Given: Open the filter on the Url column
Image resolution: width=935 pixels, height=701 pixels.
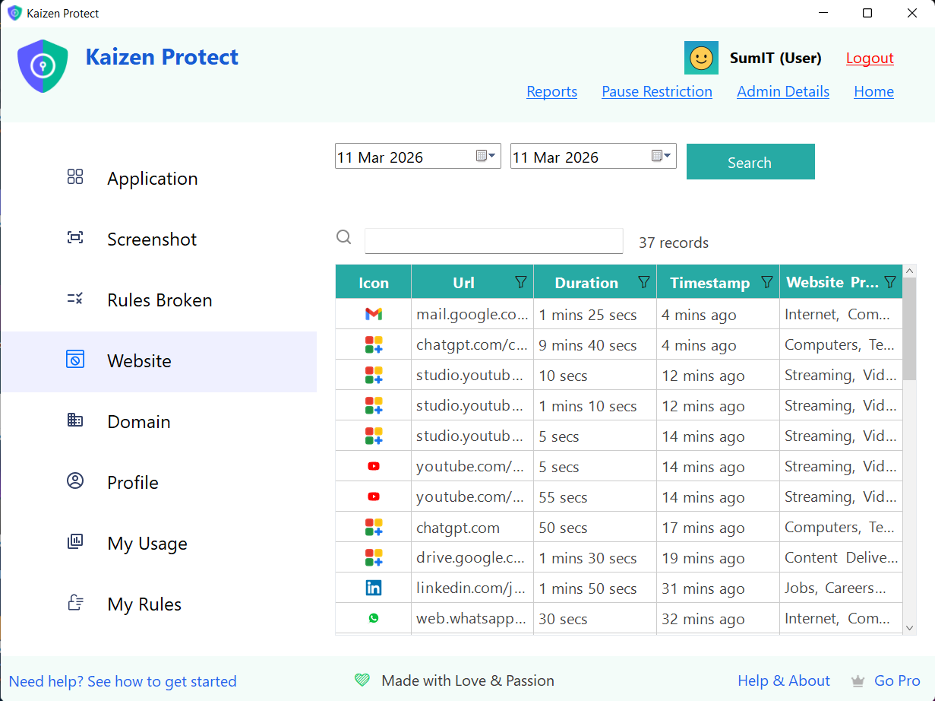Looking at the screenshot, I should [521, 282].
